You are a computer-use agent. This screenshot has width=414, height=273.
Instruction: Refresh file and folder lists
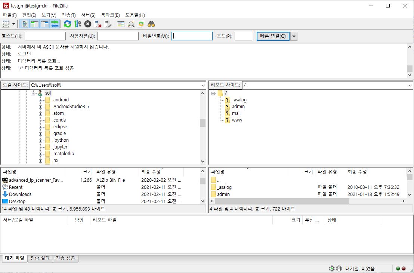(68, 24)
